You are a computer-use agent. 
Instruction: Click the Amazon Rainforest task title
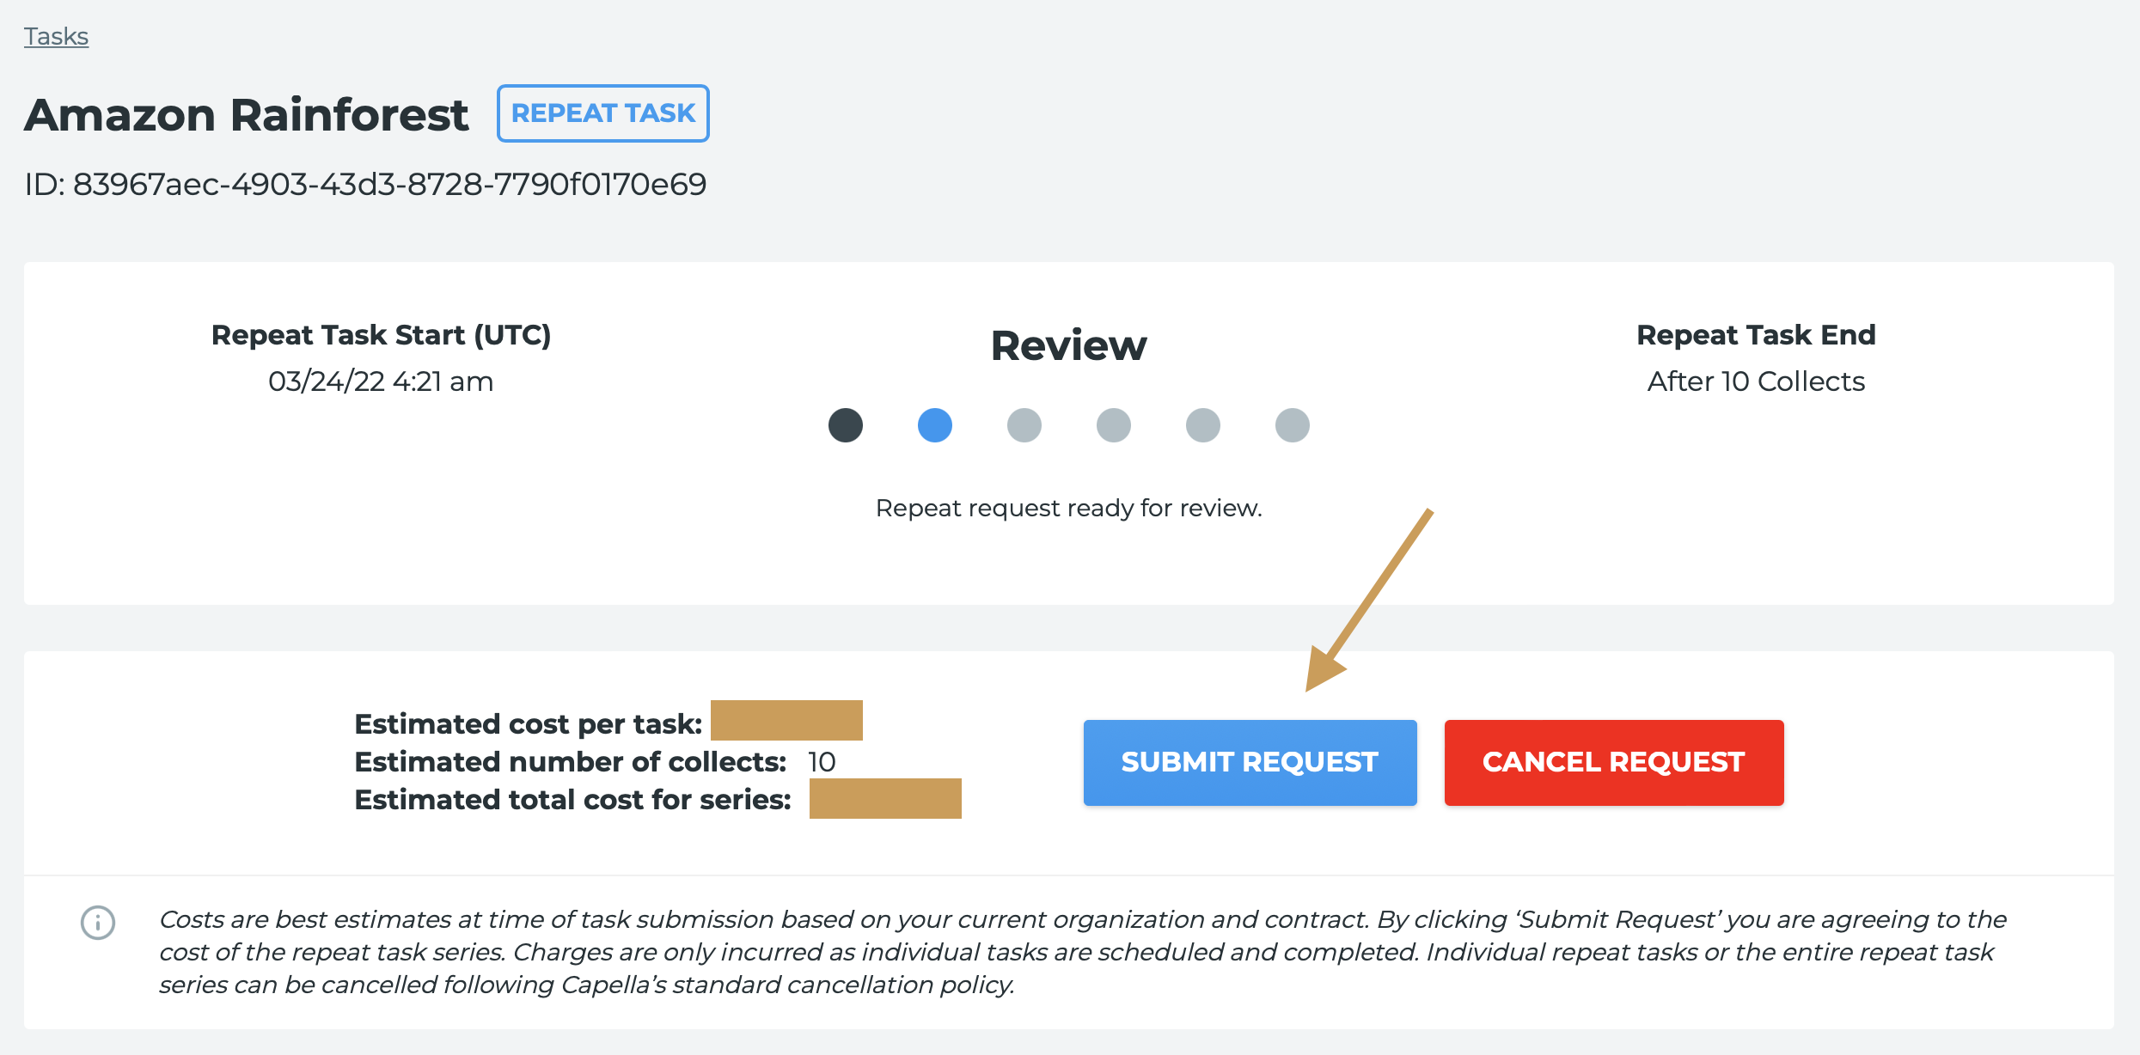[x=247, y=115]
